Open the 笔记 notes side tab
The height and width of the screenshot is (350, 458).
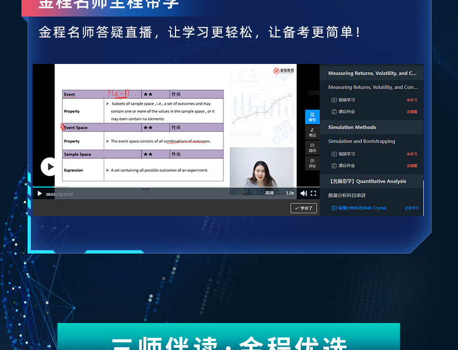click(312, 132)
